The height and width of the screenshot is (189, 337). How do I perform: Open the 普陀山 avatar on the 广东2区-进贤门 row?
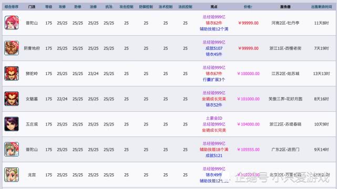coord(12,149)
